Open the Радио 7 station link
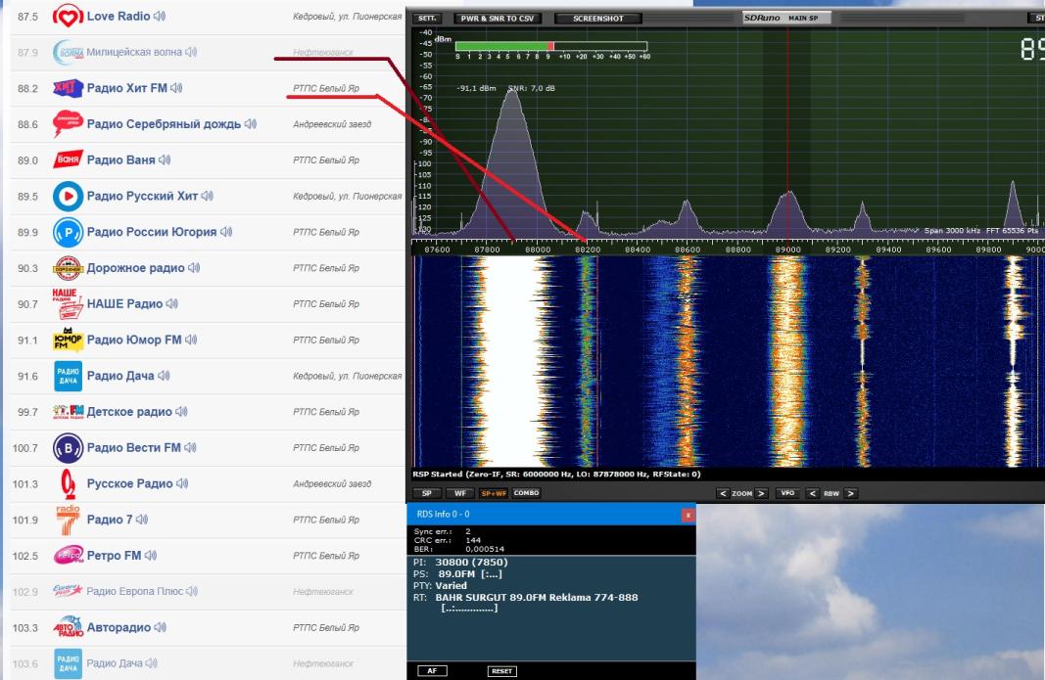This screenshot has width=1045, height=680. (110, 520)
